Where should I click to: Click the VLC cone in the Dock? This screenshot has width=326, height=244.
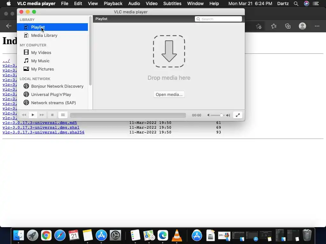pyautogui.click(x=176, y=235)
